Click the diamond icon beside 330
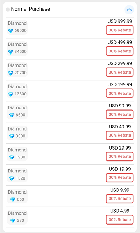This screenshot has width=140, height=233. coord(13,221)
